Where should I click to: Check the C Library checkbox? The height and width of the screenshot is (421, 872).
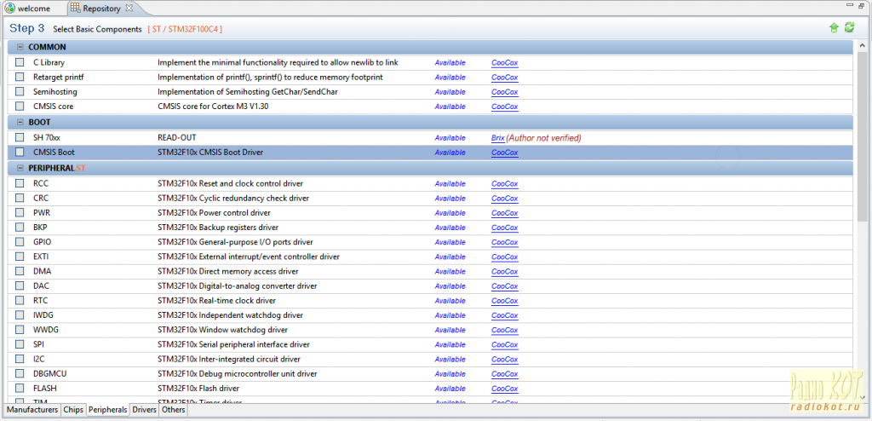click(x=20, y=63)
